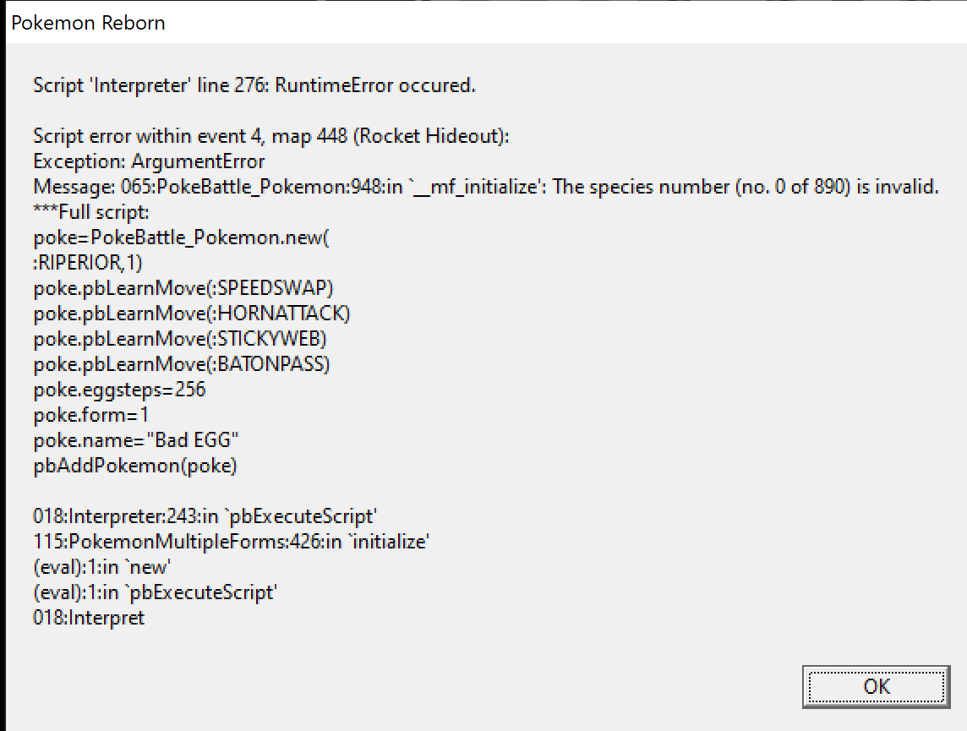Click the BATONPASS learn move line
The image size is (967, 731).
coord(181,363)
